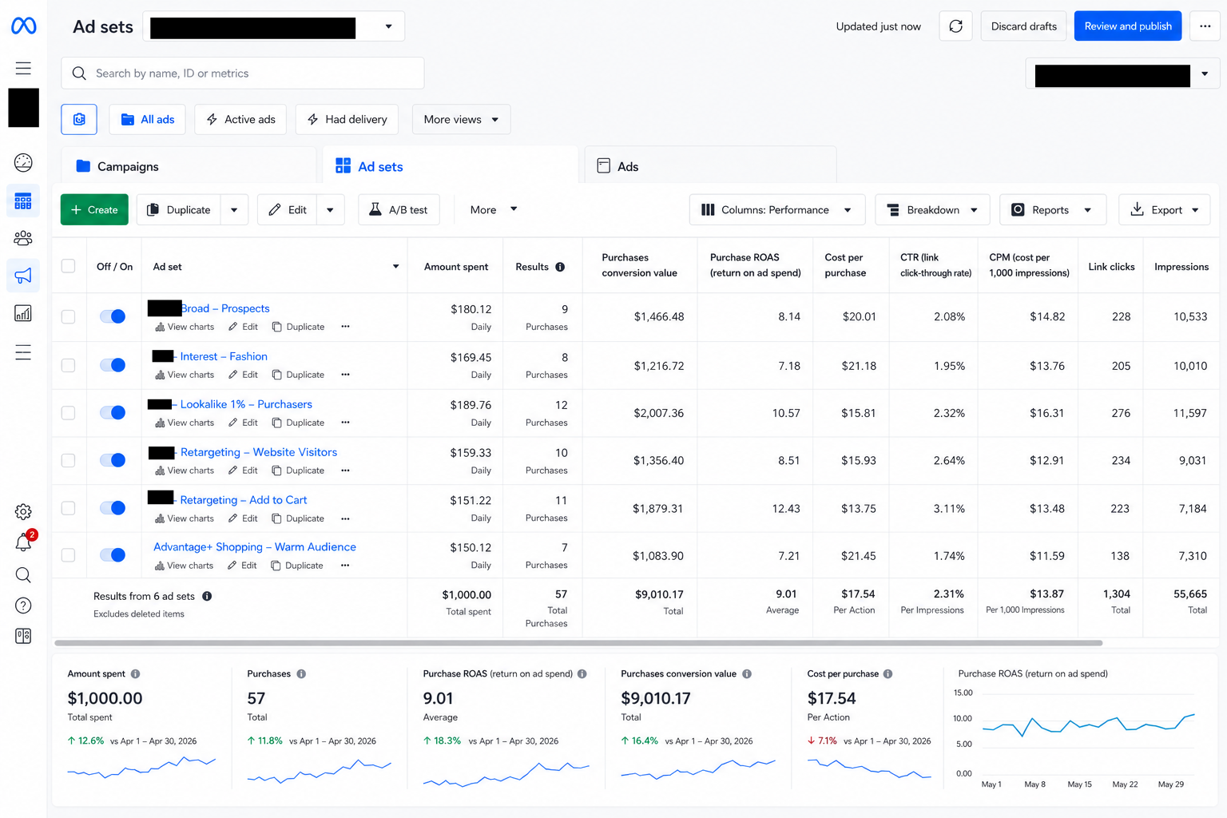The image size is (1227, 818).
Task: Click the sidebar magnifier search icon
Action: [23, 575]
